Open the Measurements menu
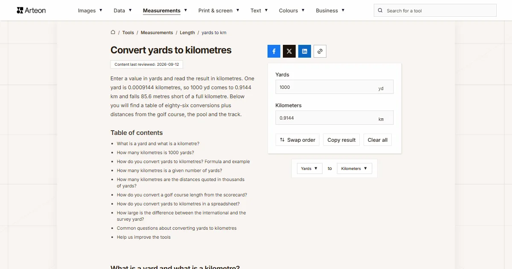 point(165,10)
